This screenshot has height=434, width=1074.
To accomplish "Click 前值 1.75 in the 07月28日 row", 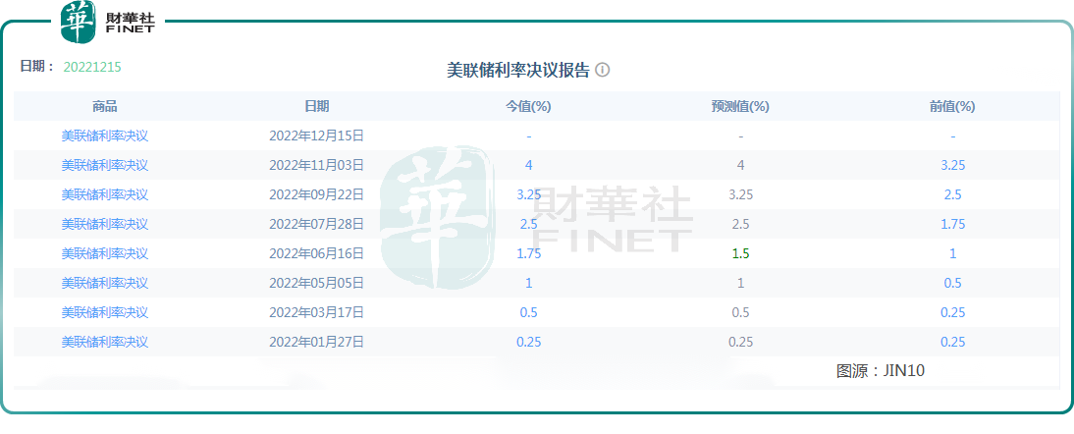I will click(x=953, y=224).
